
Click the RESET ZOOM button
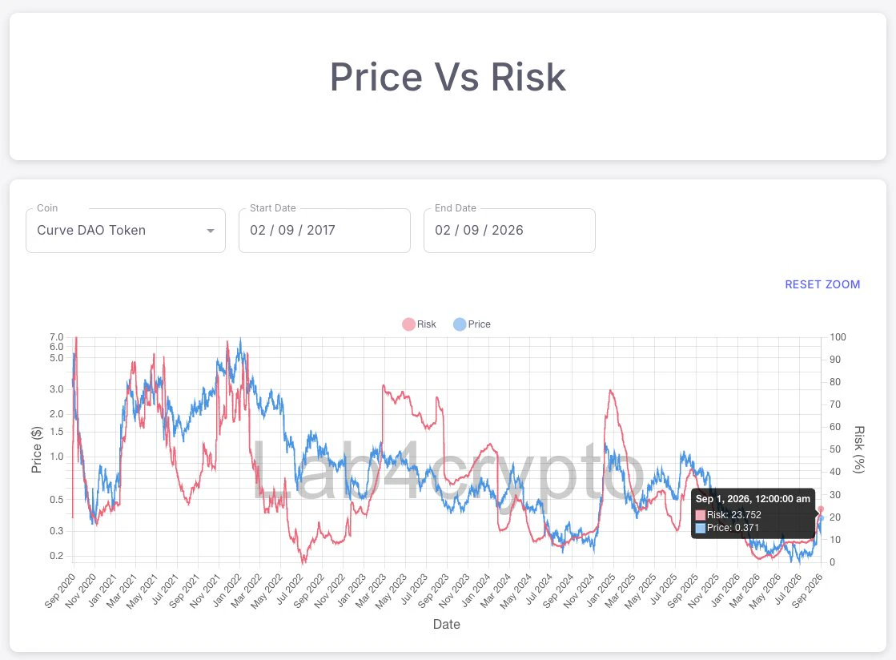(822, 284)
